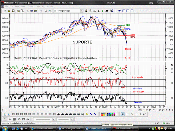Select the crosshairs plus tool

coord(127,114)
